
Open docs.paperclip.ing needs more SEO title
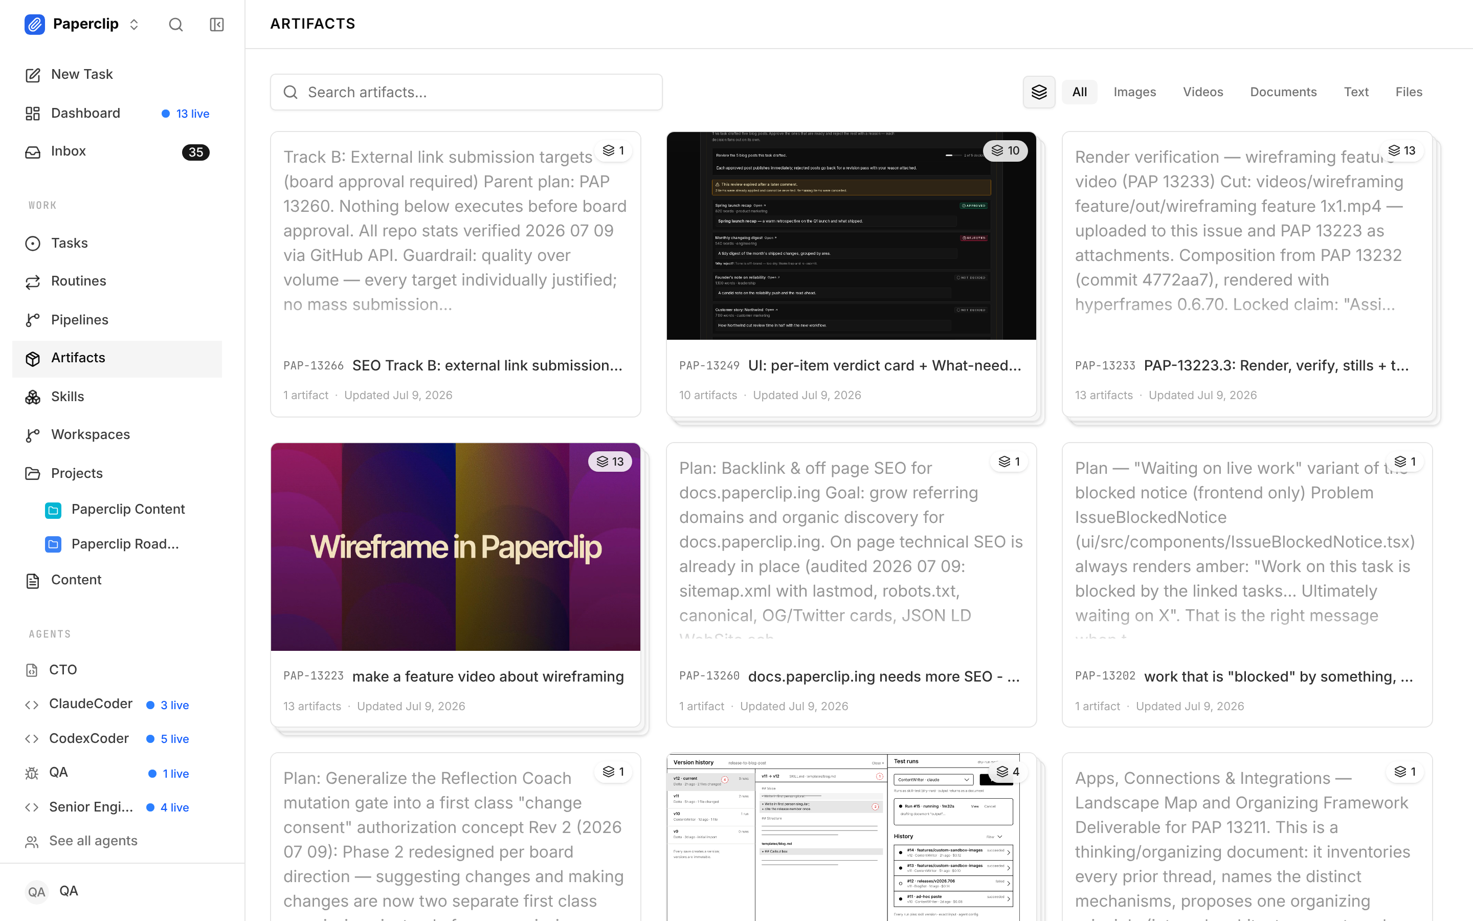click(x=884, y=676)
